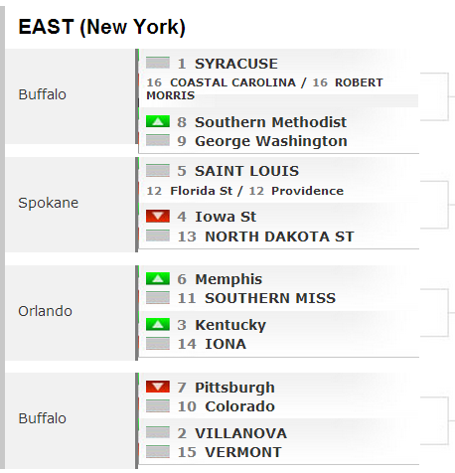
Task: Click green up arrow beside Kentucky
Action: tap(158, 324)
